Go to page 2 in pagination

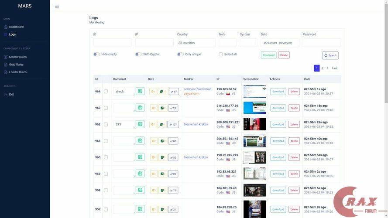(x=322, y=68)
